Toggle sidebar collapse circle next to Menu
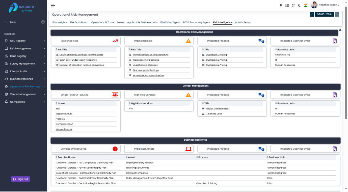The image size is (348, 192). coord(43,22)
